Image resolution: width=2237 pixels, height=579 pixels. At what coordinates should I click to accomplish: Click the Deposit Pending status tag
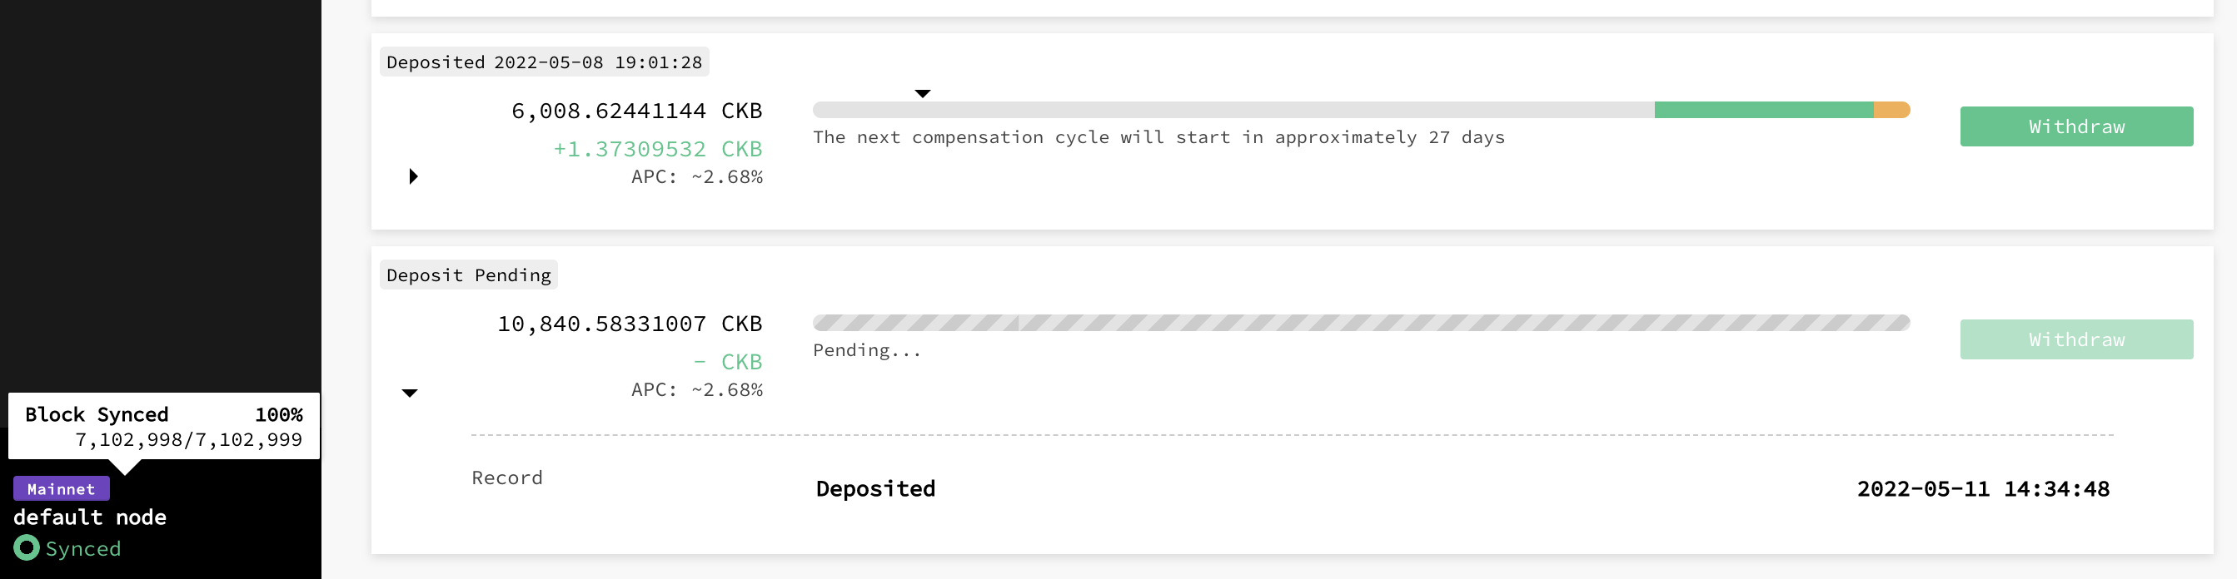(468, 275)
